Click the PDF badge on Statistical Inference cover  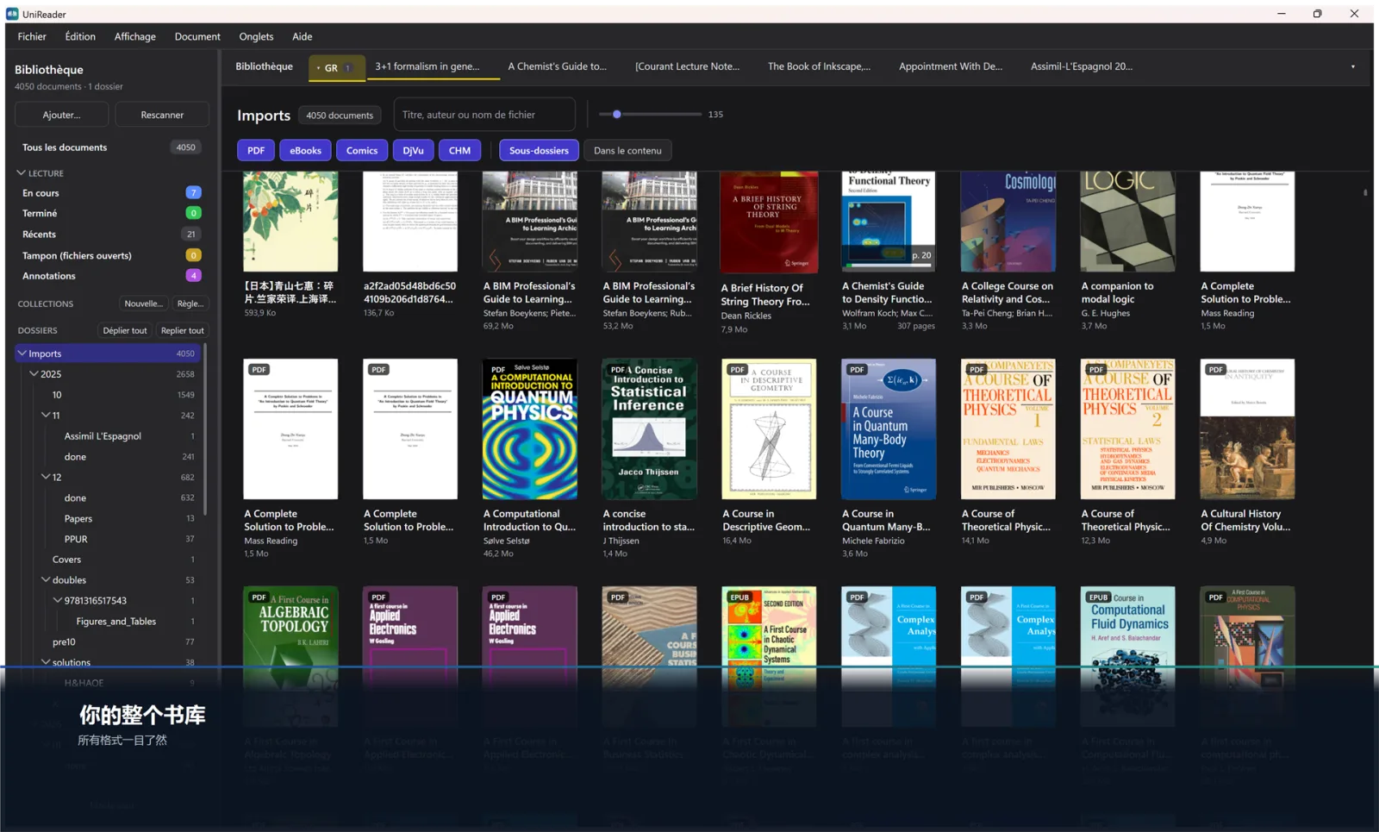click(x=618, y=370)
